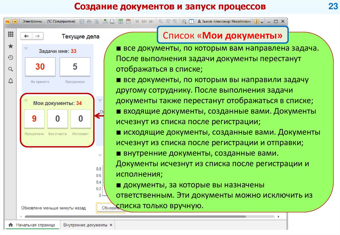Click the M memory toolbar button

[137, 22]
